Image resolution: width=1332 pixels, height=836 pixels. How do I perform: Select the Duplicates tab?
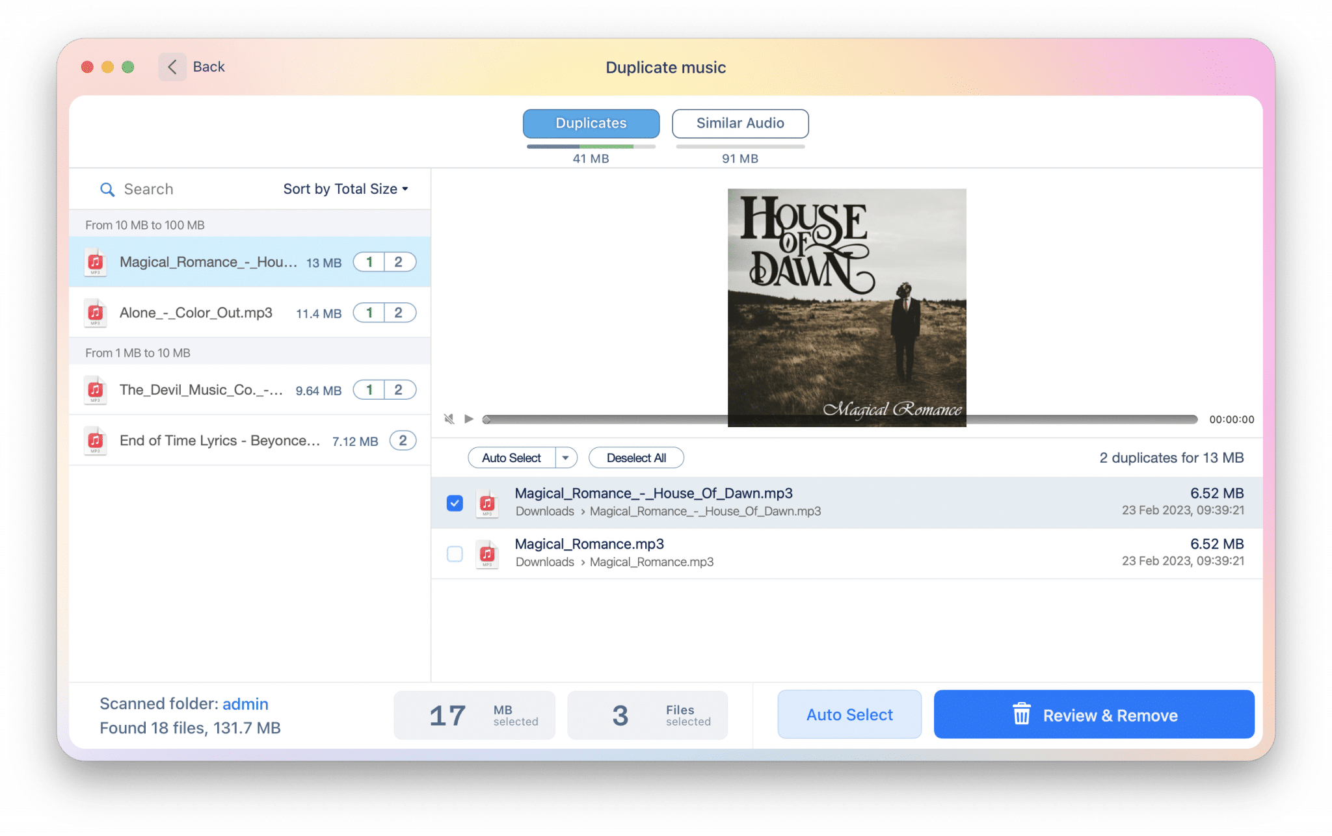tap(590, 124)
